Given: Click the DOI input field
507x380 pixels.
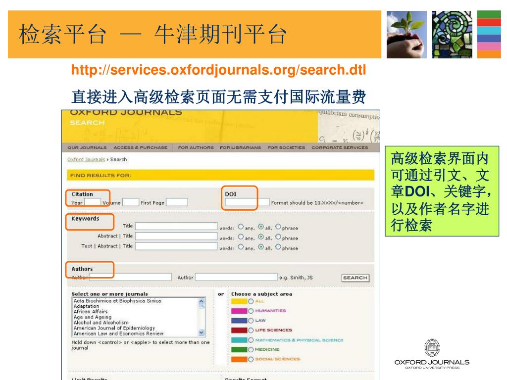Looking at the screenshot, I should (247, 202).
